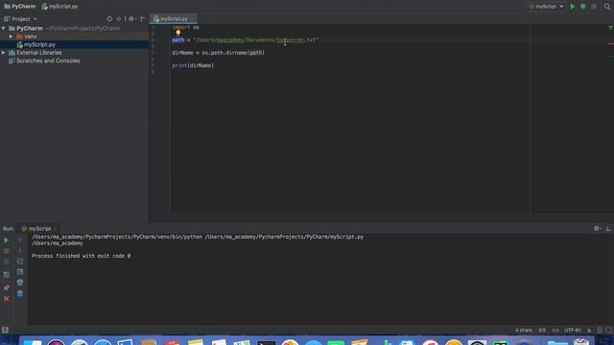Click inside the path string literal
Screen dimensions: 614x345
(x=256, y=40)
